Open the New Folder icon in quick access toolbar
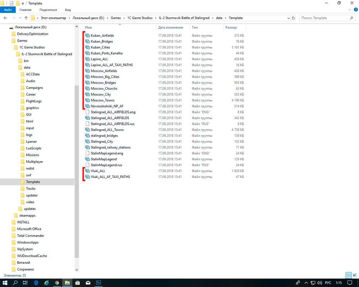Viewport: 359px width, 287px height. click(17, 3)
